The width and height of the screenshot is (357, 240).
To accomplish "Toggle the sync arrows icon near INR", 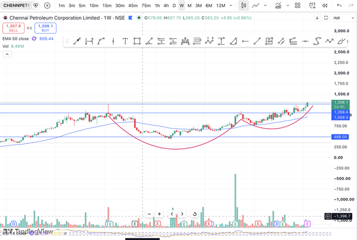I will point(326,18).
